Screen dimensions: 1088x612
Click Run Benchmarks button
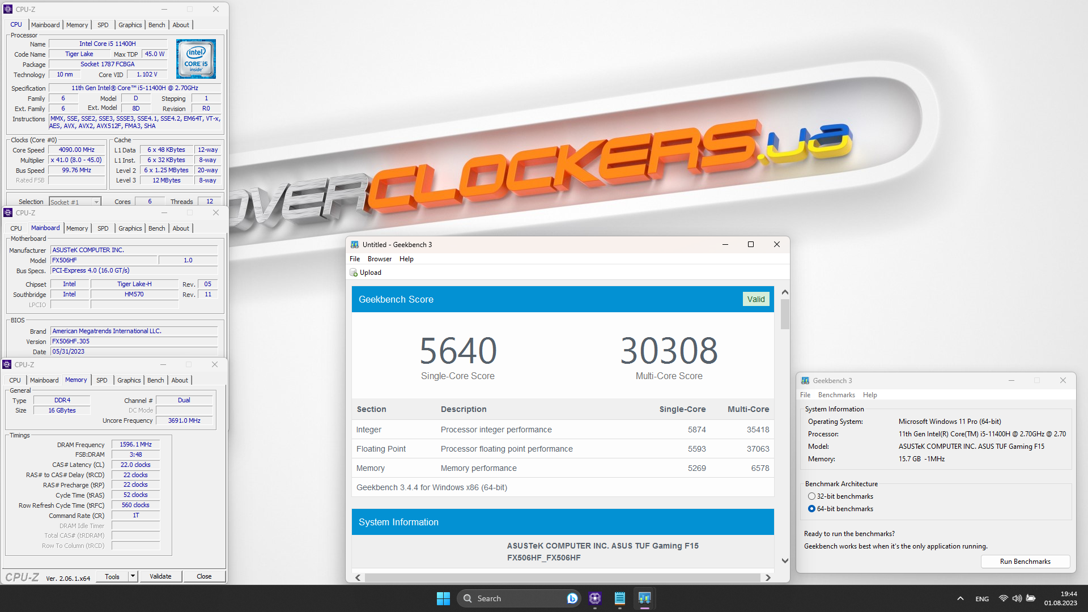pyautogui.click(x=1025, y=562)
